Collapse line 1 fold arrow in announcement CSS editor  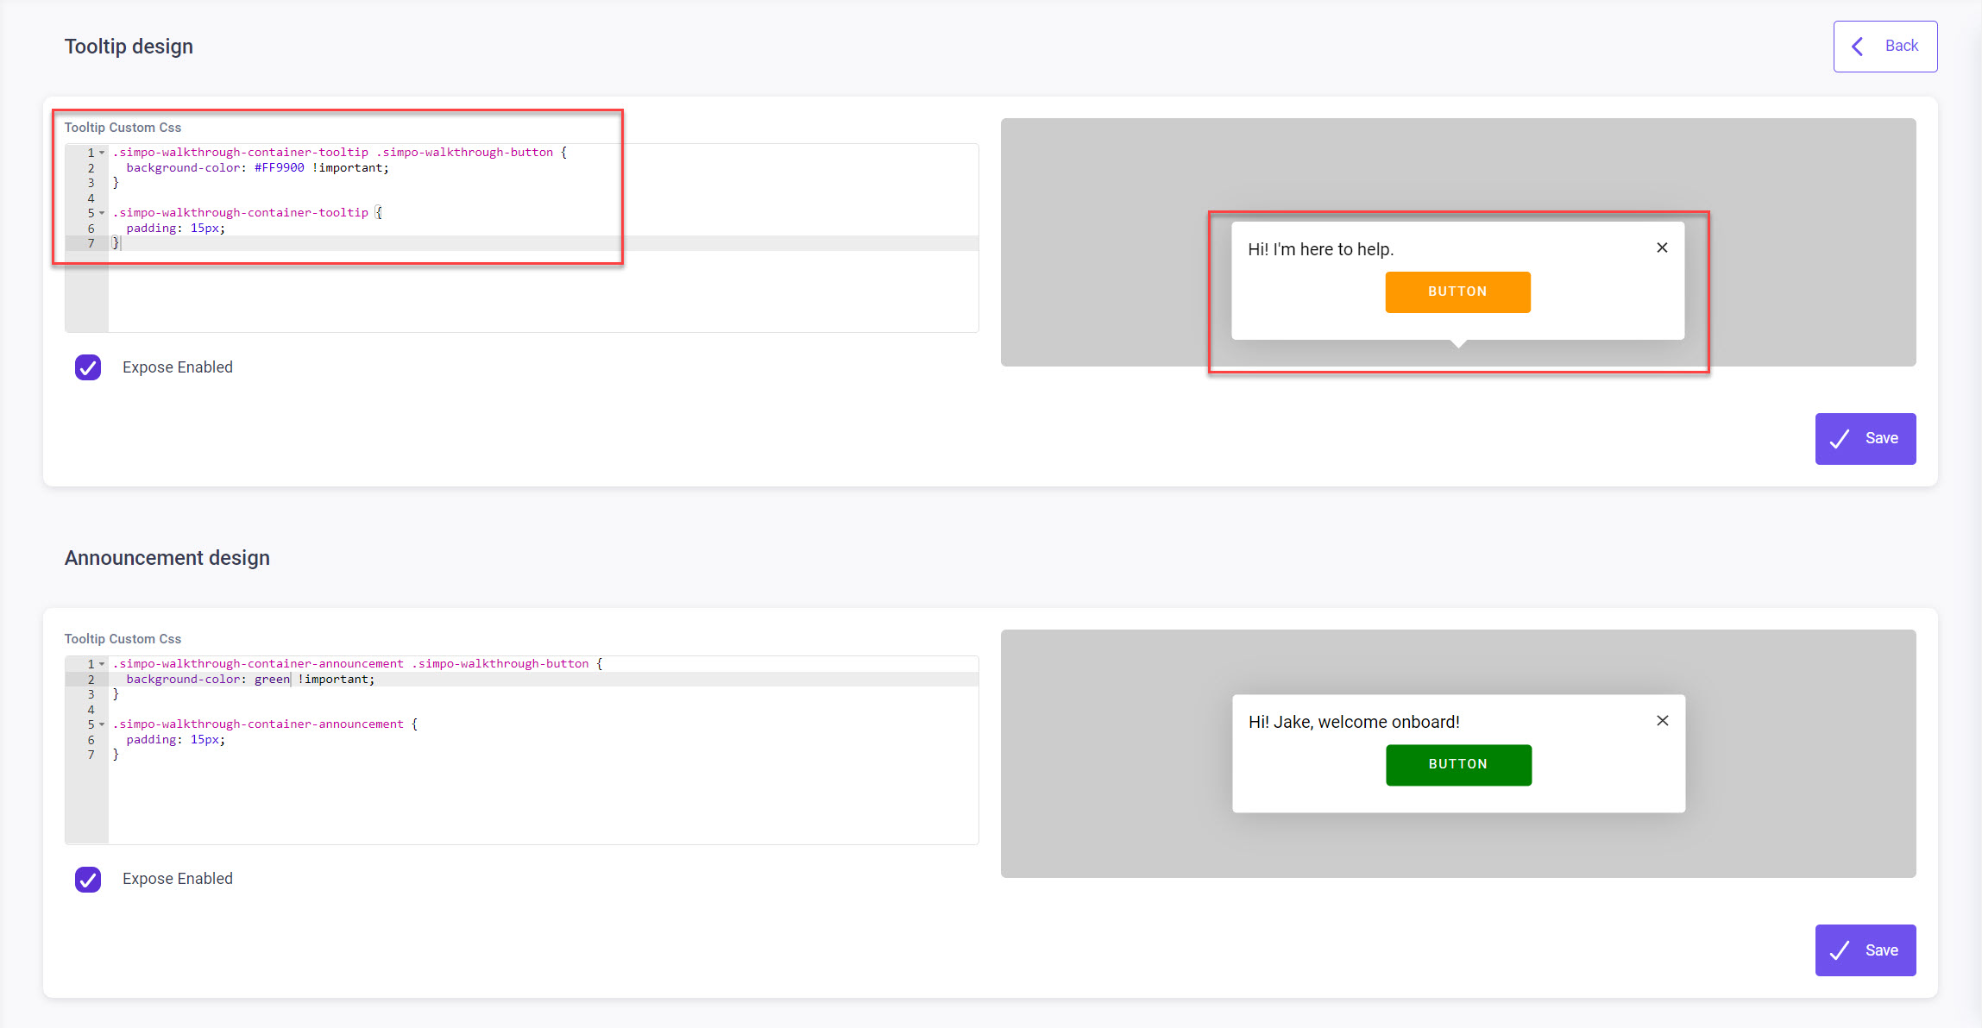point(102,664)
